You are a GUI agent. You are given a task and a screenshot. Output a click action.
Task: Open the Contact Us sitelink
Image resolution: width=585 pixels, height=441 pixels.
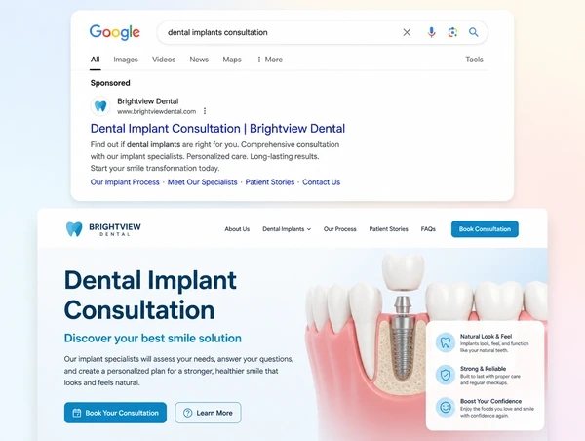(x=321, y=182)
